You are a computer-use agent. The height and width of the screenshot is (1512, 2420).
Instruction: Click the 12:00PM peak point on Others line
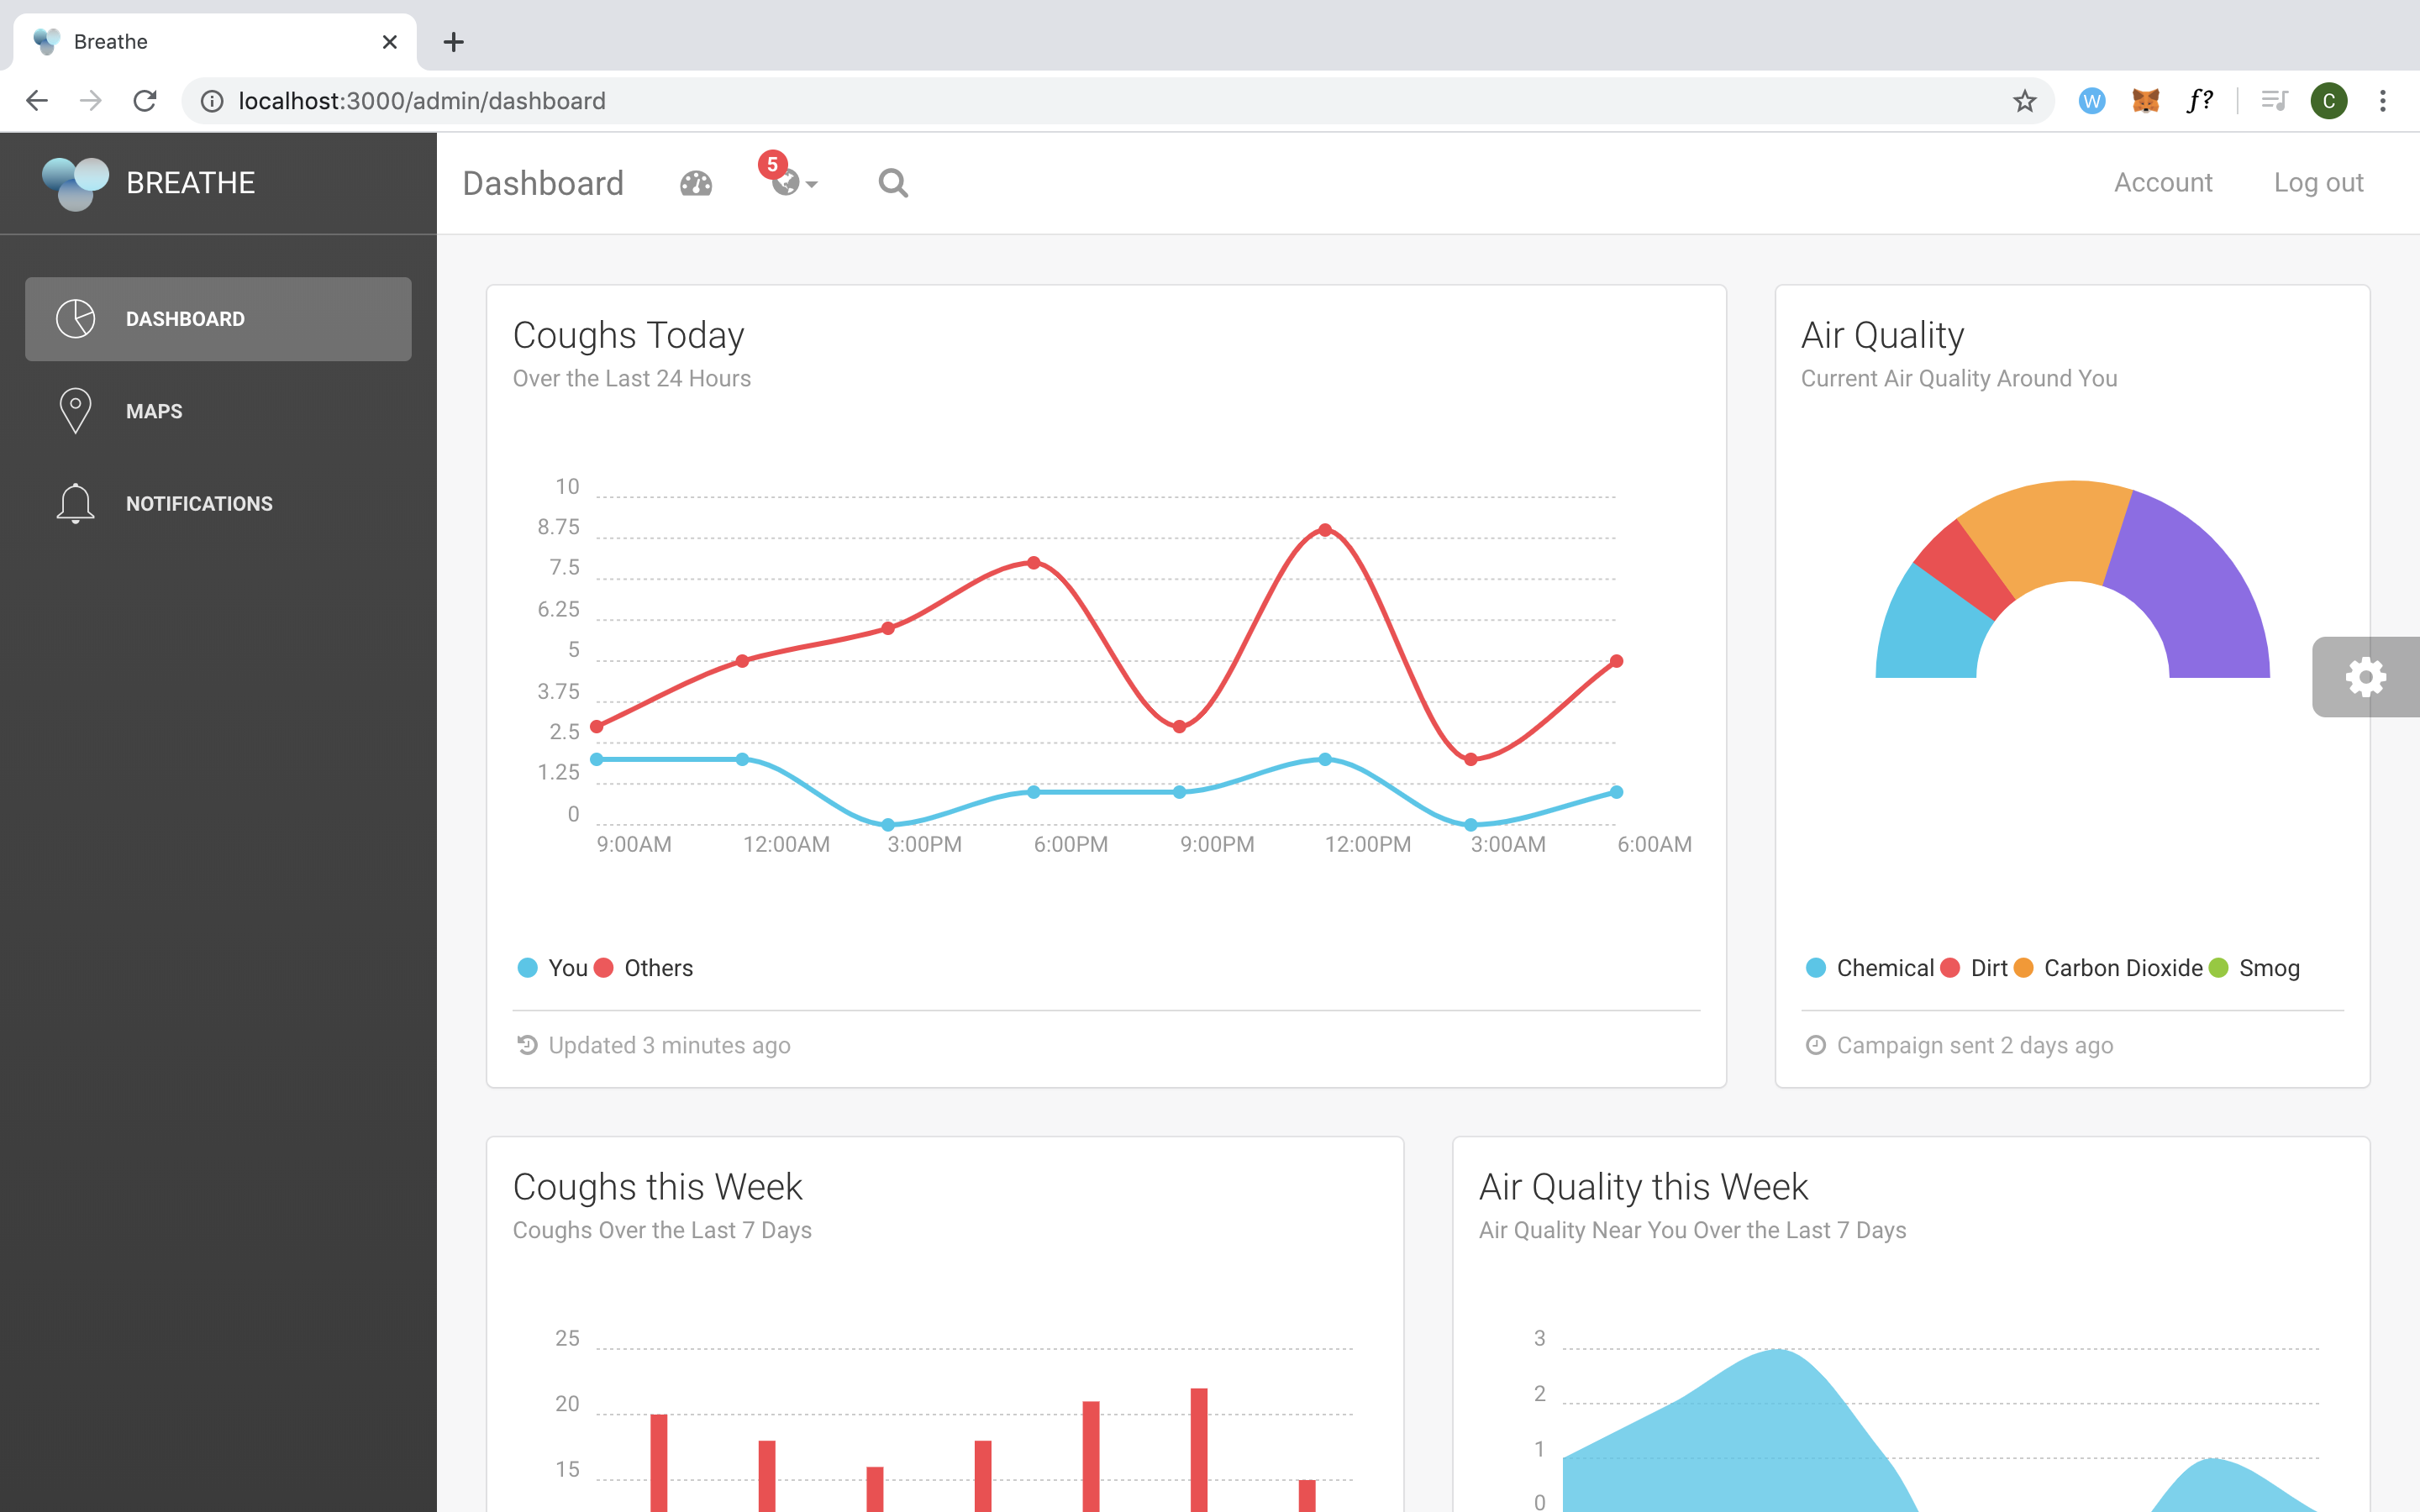(x=1325, y=530)
